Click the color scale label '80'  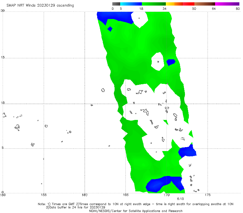coord(238,9)
